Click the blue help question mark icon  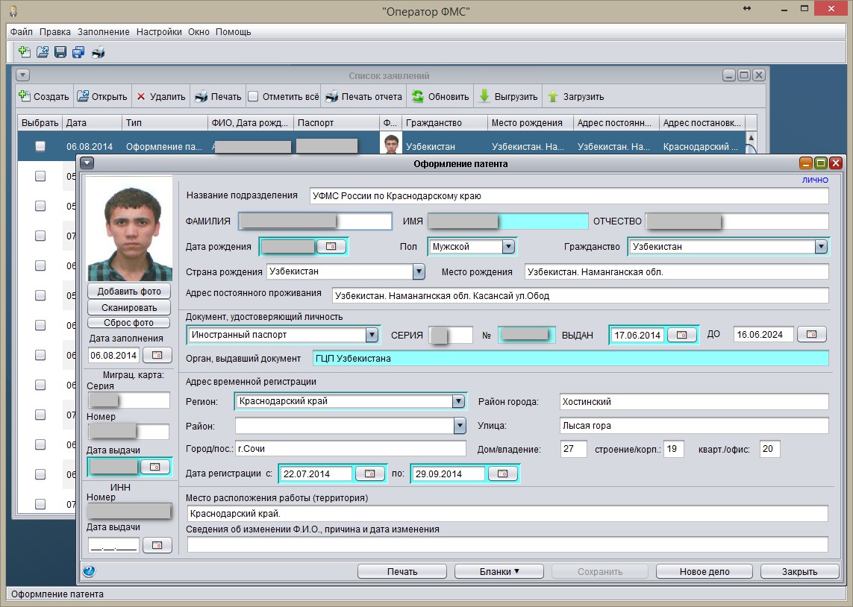[x=89, y=571]
